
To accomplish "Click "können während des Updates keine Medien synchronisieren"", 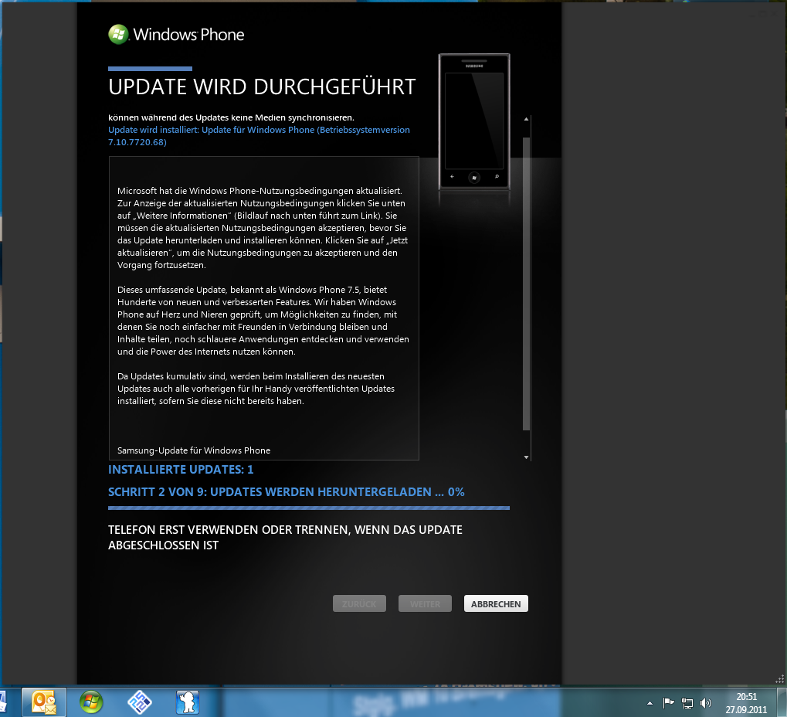I will (232, 117).
